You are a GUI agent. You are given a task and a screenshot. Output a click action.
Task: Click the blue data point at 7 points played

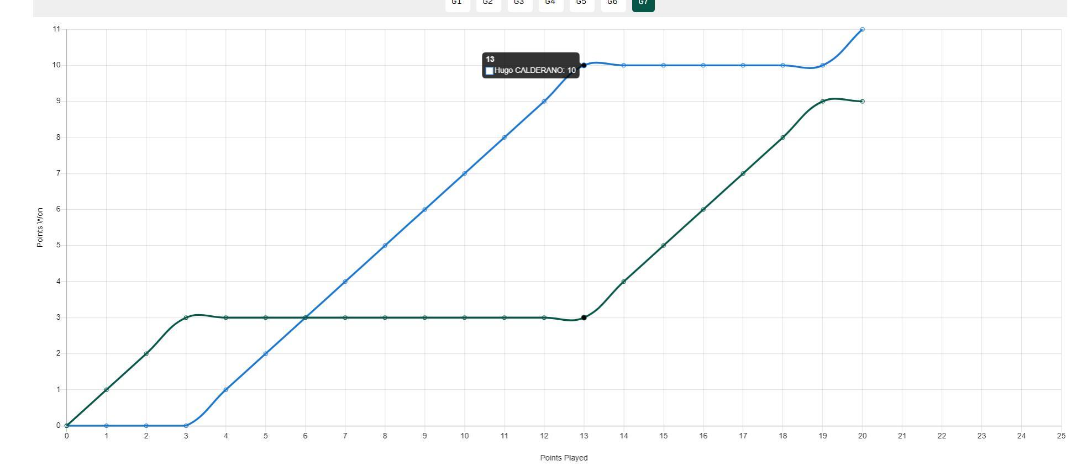345,282
